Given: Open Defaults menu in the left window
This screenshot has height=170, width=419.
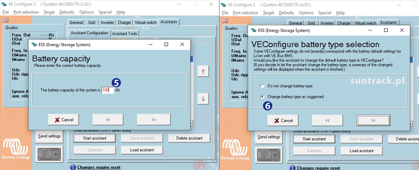Looking at the screenshot, I should point(67,12).
